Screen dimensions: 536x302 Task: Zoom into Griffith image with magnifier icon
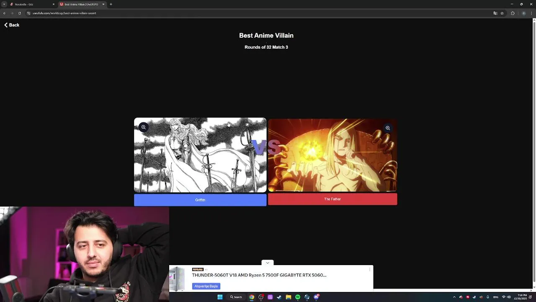(x=143, y=127)
